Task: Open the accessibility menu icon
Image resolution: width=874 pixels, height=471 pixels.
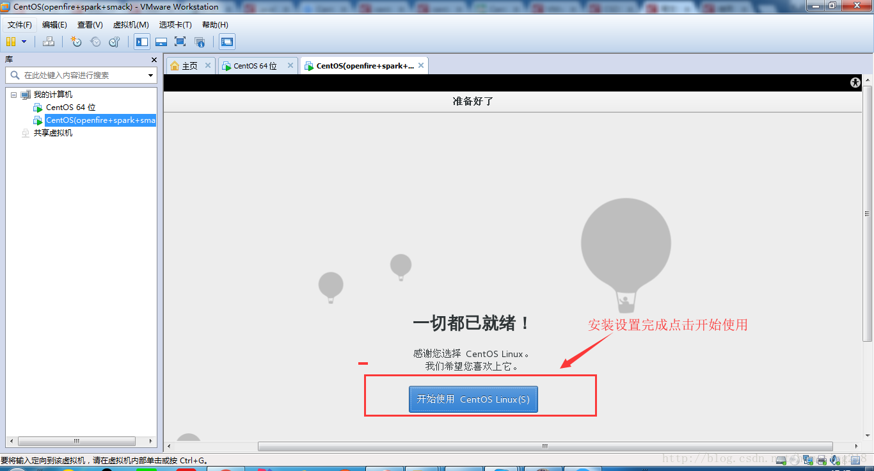Action: tap(855, 83)
